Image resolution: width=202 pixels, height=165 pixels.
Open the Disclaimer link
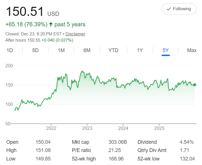[x=75, y=34]
